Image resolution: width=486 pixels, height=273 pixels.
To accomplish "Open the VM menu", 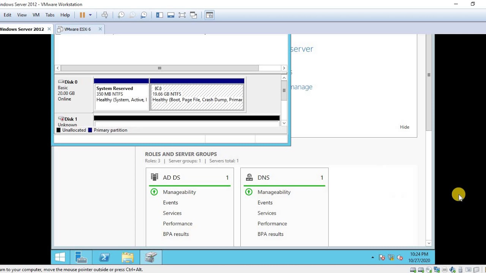I will pyautogui.click(x=36, y=15).
